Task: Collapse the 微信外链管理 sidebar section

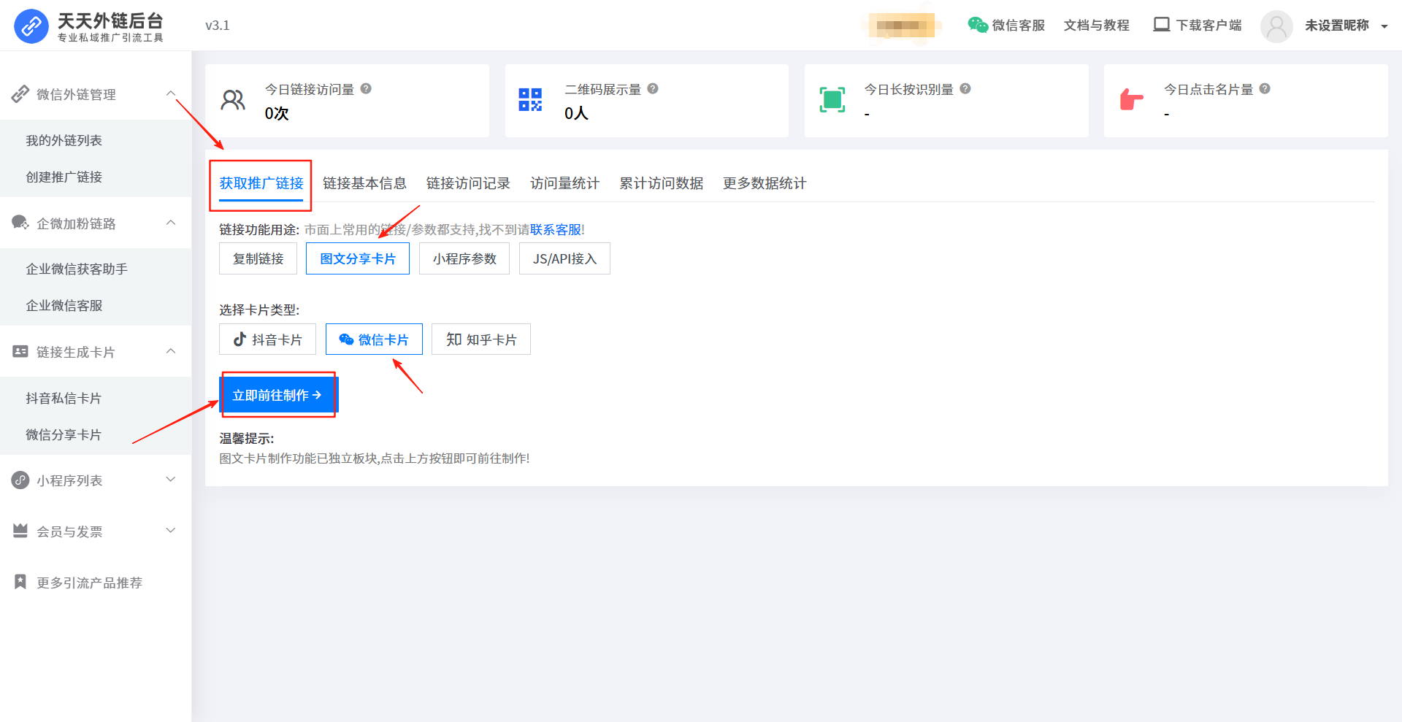Action: [x=171, y=93]
